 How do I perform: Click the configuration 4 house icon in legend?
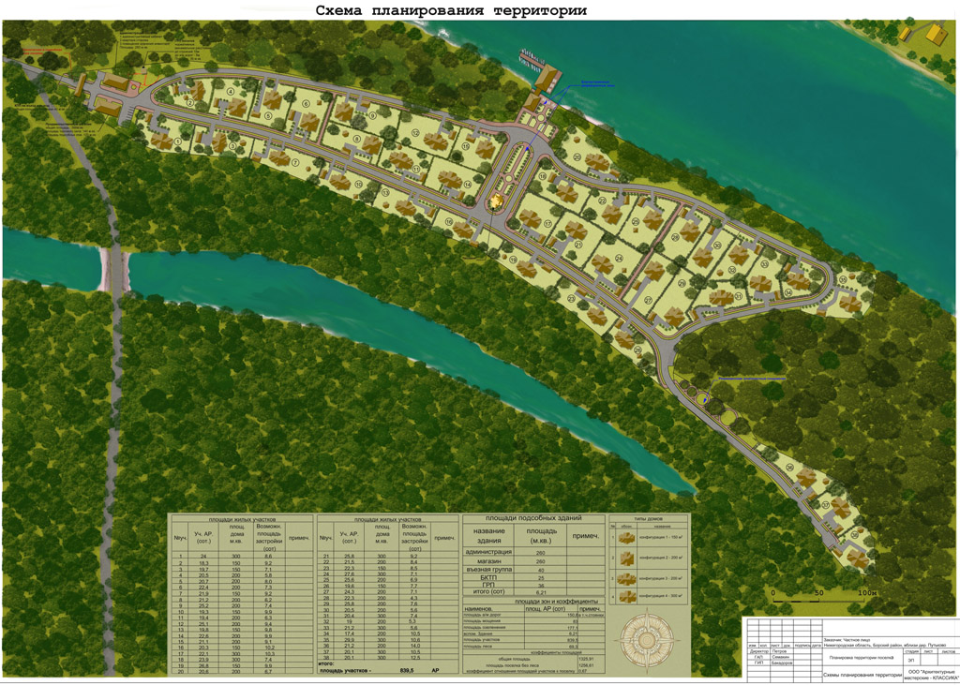point(625,596)
